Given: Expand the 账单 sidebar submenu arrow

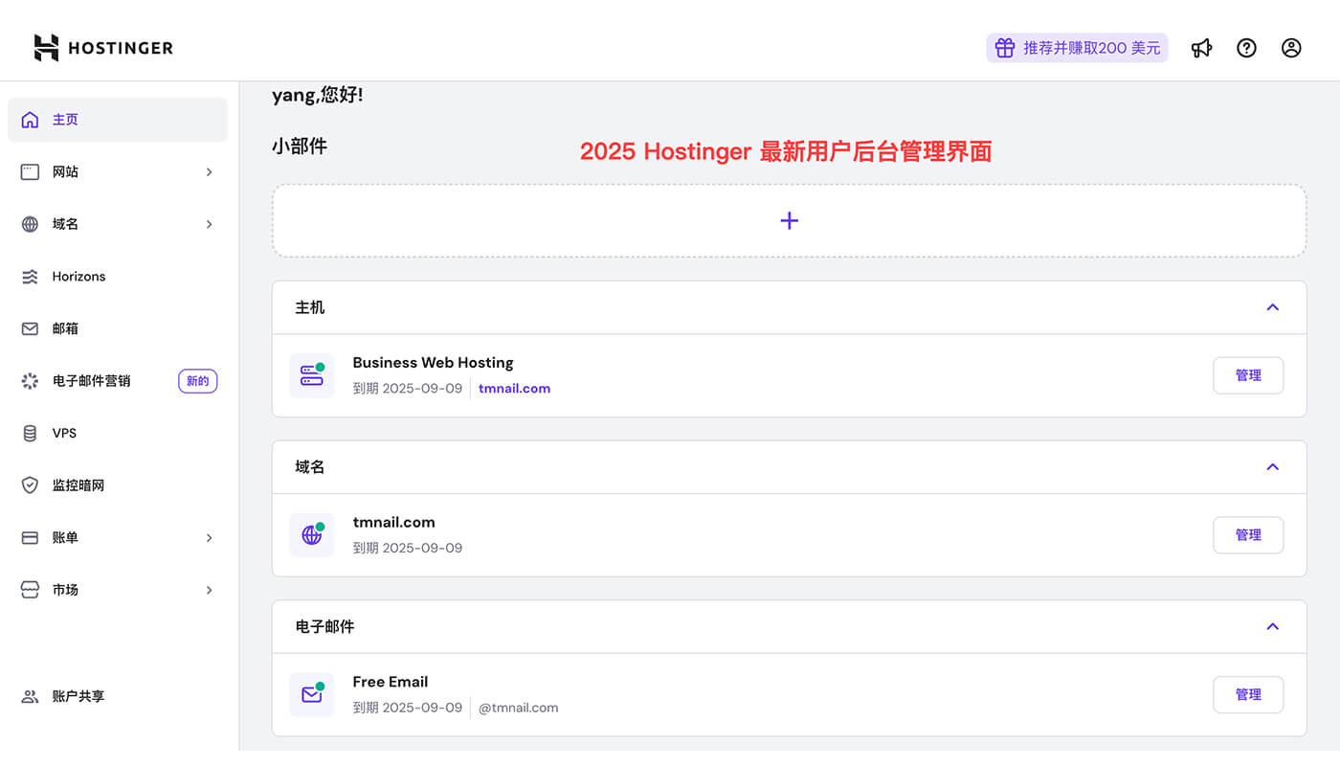Looking at the screenshot, I should [x=209, y=538].
